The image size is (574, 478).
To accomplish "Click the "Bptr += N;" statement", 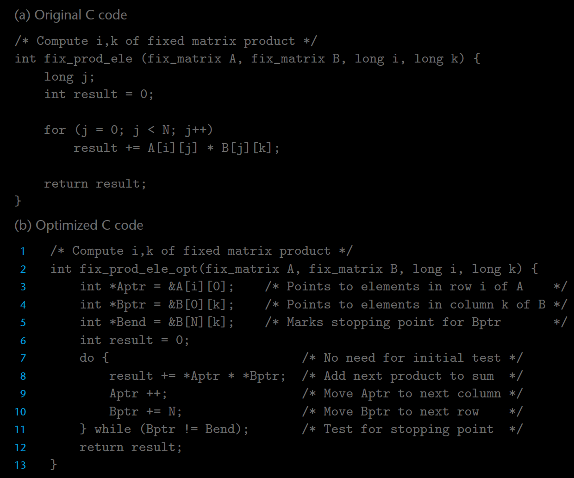I will (x=145, y=412).
